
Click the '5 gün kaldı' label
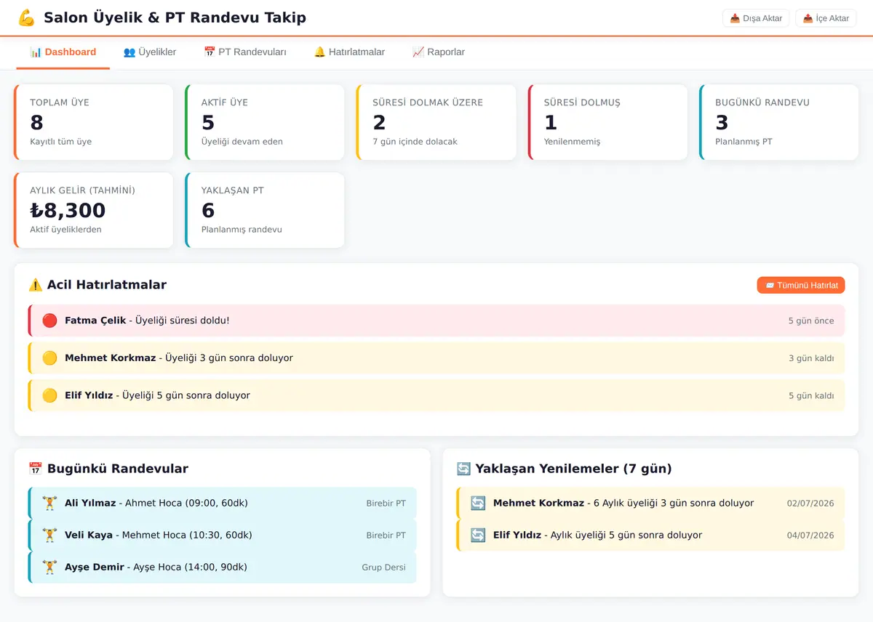pos(811,396)
